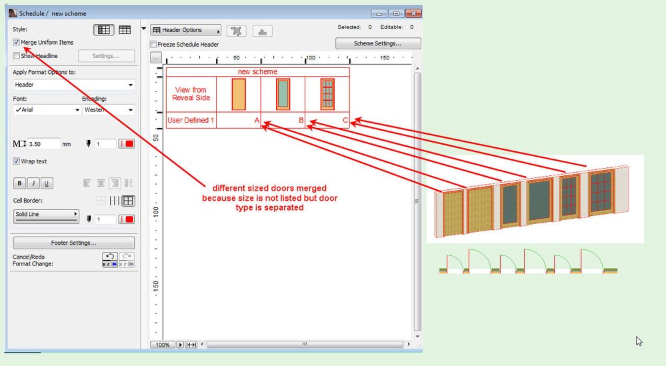Click the vertical scrollbar thumb

coord(417,202)
